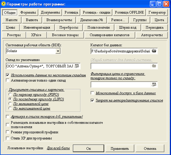Switch to the Инвентаризация tab

[37, 27]
